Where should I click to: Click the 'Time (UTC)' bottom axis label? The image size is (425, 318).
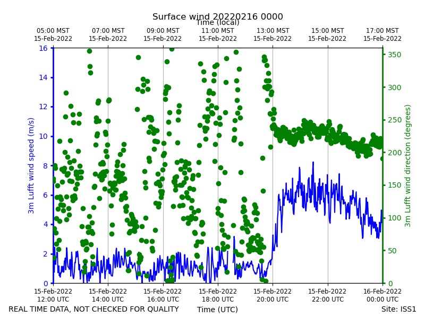[x=217, y=310]
